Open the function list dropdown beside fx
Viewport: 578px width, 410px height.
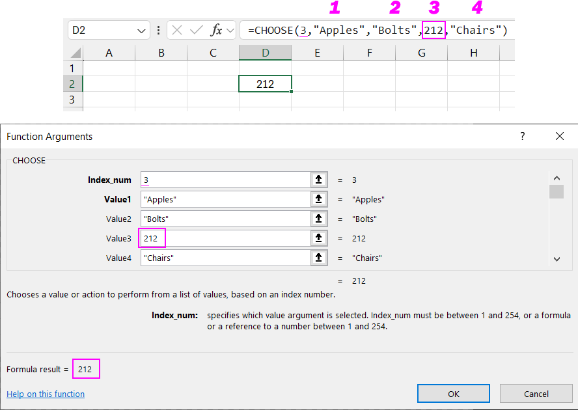(230, 31)
